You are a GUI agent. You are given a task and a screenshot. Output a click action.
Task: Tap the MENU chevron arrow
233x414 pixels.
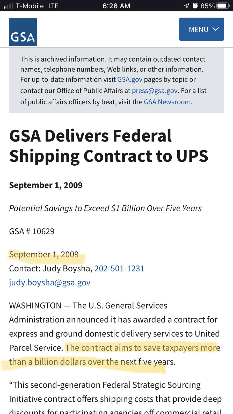(x=216, y=29)
